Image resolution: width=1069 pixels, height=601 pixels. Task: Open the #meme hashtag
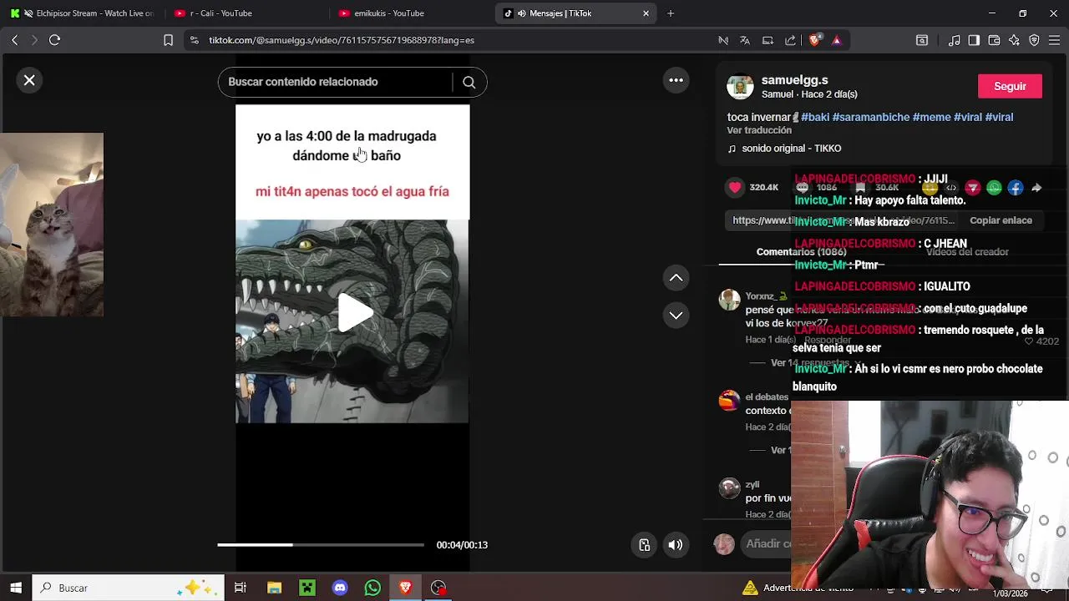click(931, 117)
